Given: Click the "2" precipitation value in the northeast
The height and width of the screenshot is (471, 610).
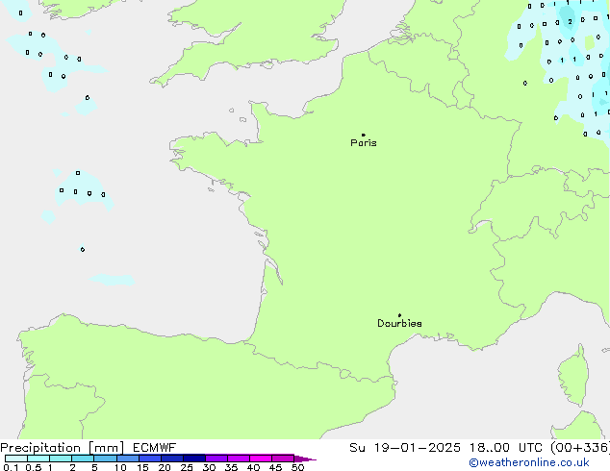Looking at the screenshot, I should (570, 21).
